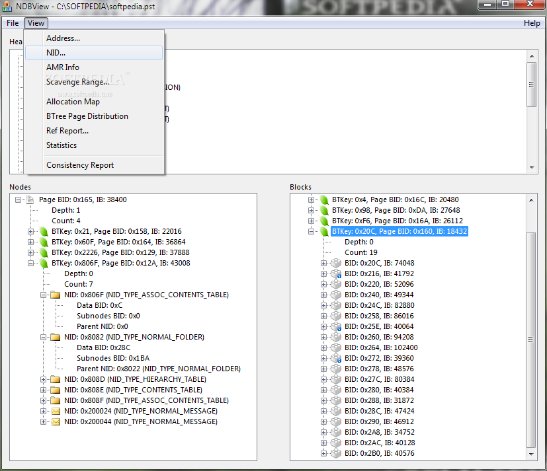Click folder icon of NID 0x806F
Screen dimensions: 547x471
click(56, 295)
